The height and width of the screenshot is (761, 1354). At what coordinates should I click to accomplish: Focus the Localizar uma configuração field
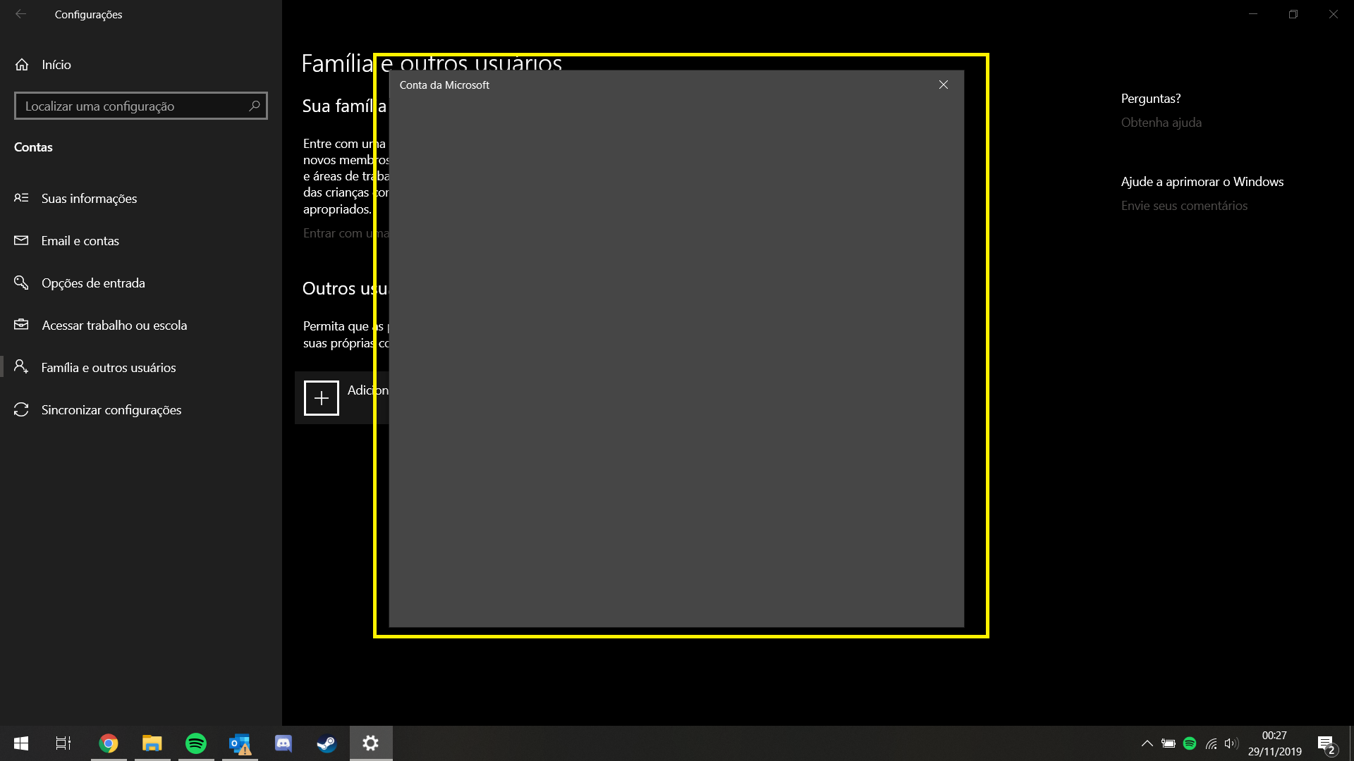pos(130,106)
